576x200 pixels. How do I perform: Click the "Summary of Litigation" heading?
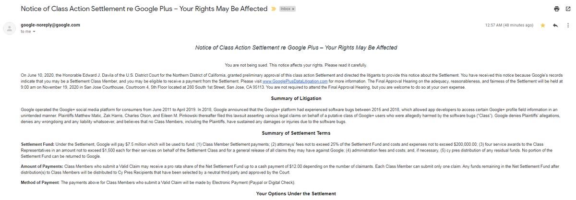point(296,99)
